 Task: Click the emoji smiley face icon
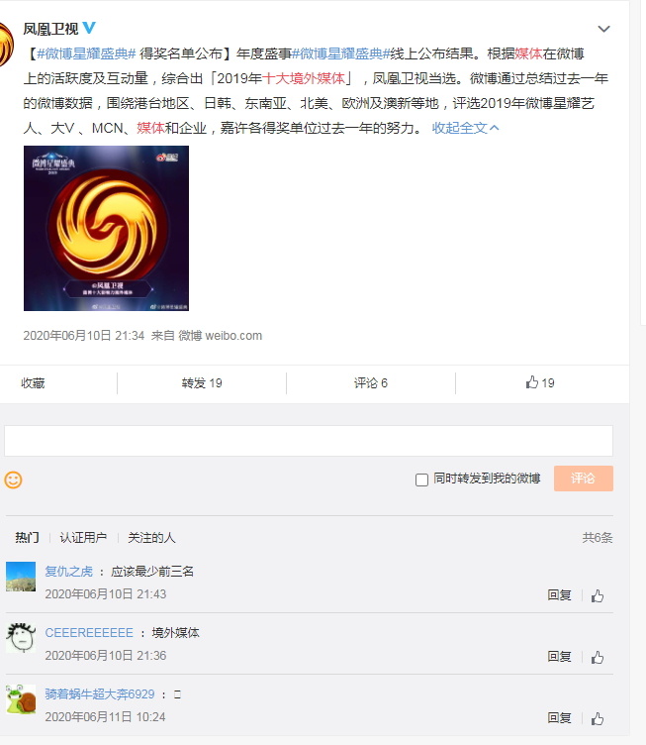13,479
